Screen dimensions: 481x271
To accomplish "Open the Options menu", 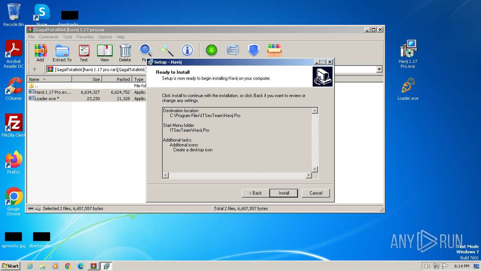I will pos(105,37).
